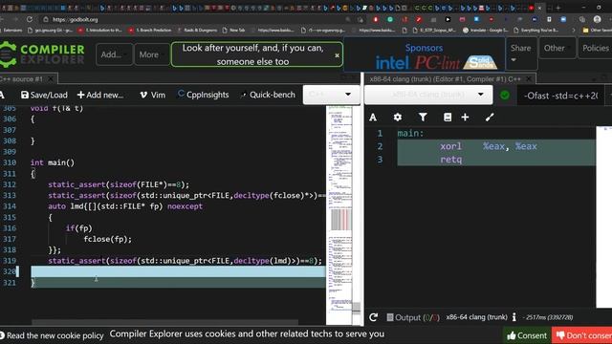The image size is (612, 344).
Task: Open the compiler tools wrench icon
Action: point(490,118)
